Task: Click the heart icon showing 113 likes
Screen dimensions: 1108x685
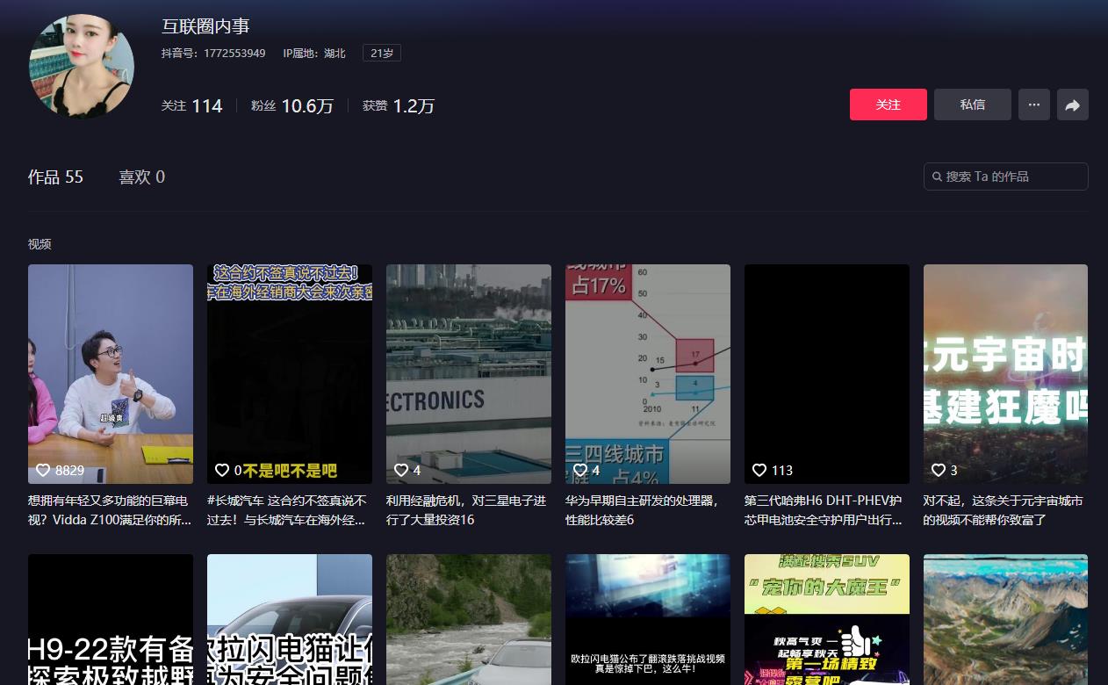Action: (759, 470)
